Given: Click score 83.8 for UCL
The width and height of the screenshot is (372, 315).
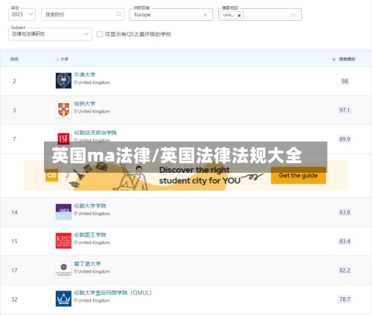Looking at the screenshot, I should [x=344, y=212].
